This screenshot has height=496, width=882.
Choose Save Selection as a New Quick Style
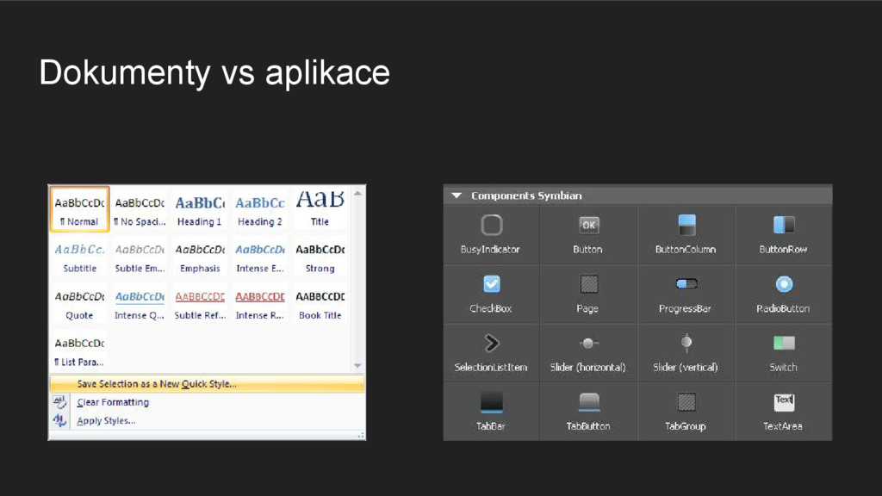pyautogui.click(x=207, y=383)
